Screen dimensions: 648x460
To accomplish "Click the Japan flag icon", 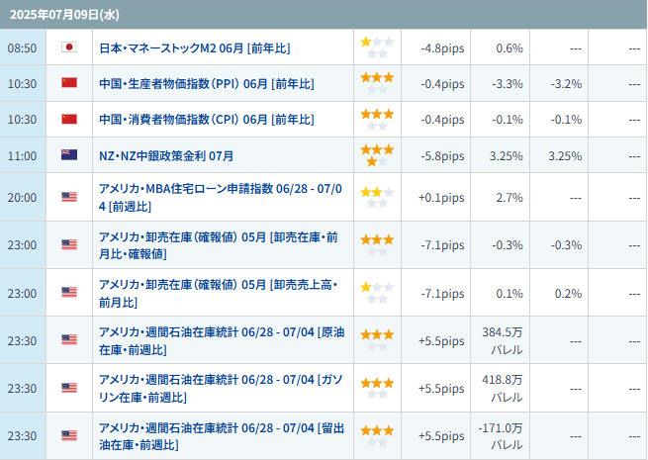I will click(x=69, y=47).
